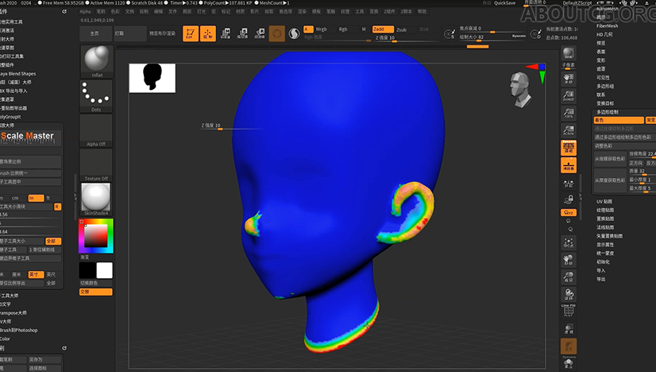Viewport: 656px width, 372px height.
Task: Expand the UV 贴图 section
Action: pos(604,202)
